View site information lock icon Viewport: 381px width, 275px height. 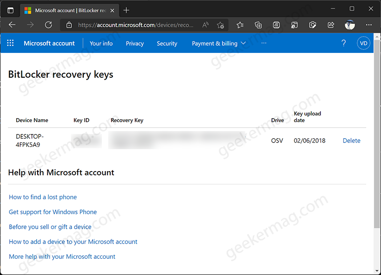(x=69, y=25)
